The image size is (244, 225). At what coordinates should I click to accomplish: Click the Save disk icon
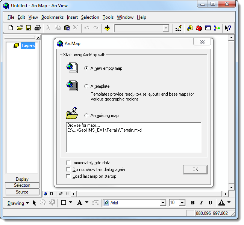point(29,28)
